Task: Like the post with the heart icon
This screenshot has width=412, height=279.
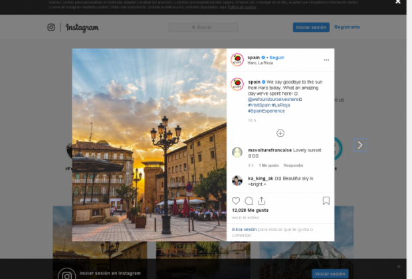Action: (x=236, y=201)
